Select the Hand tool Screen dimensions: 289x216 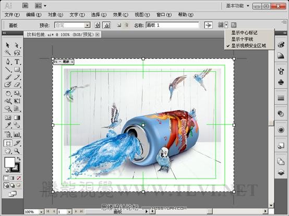(7, 151)
